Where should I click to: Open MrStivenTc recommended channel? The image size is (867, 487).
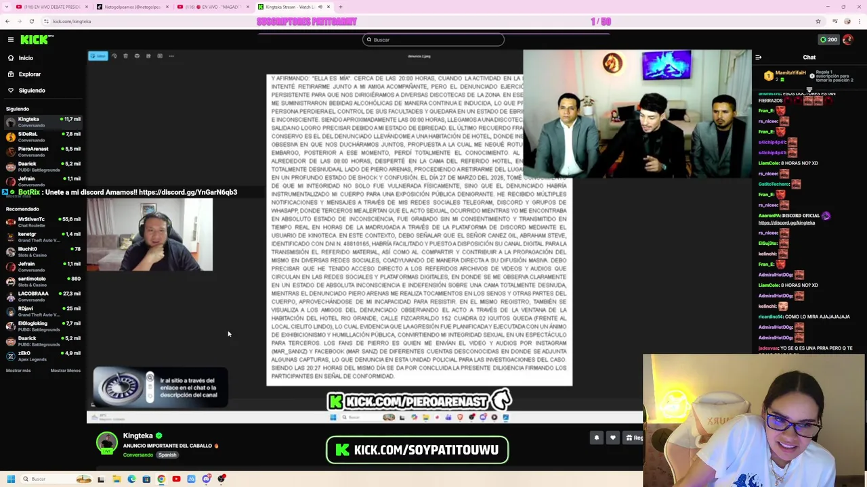coord(42,222)
